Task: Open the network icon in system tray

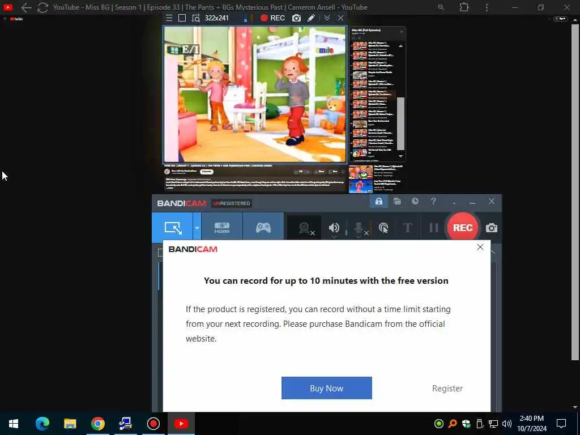Action: (x=493, y=424)
